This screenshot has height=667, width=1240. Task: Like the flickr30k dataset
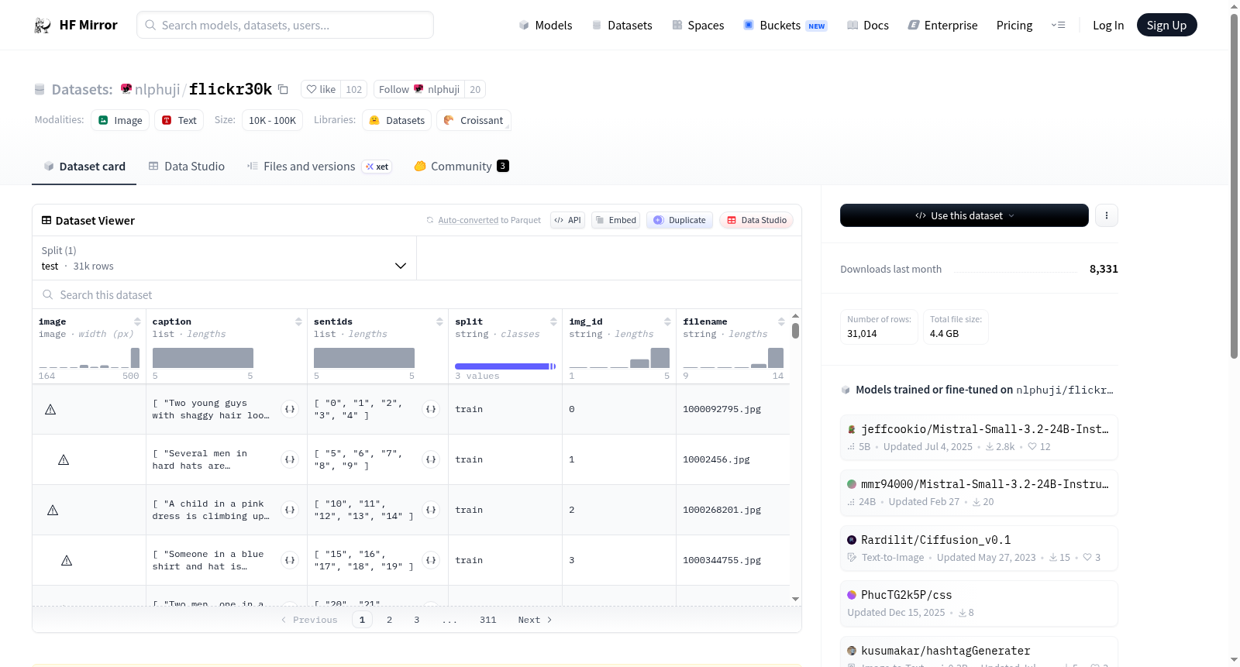321,89
